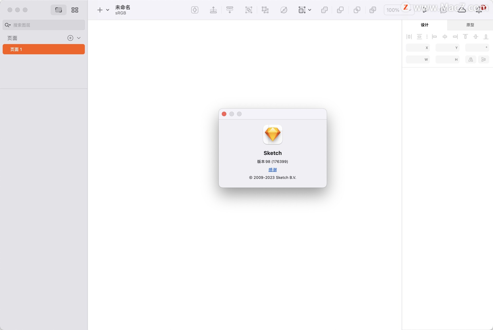Click the Subtract boolean operation icon
Viewport: 493px width, 330px height.
(x=340, y=10)
